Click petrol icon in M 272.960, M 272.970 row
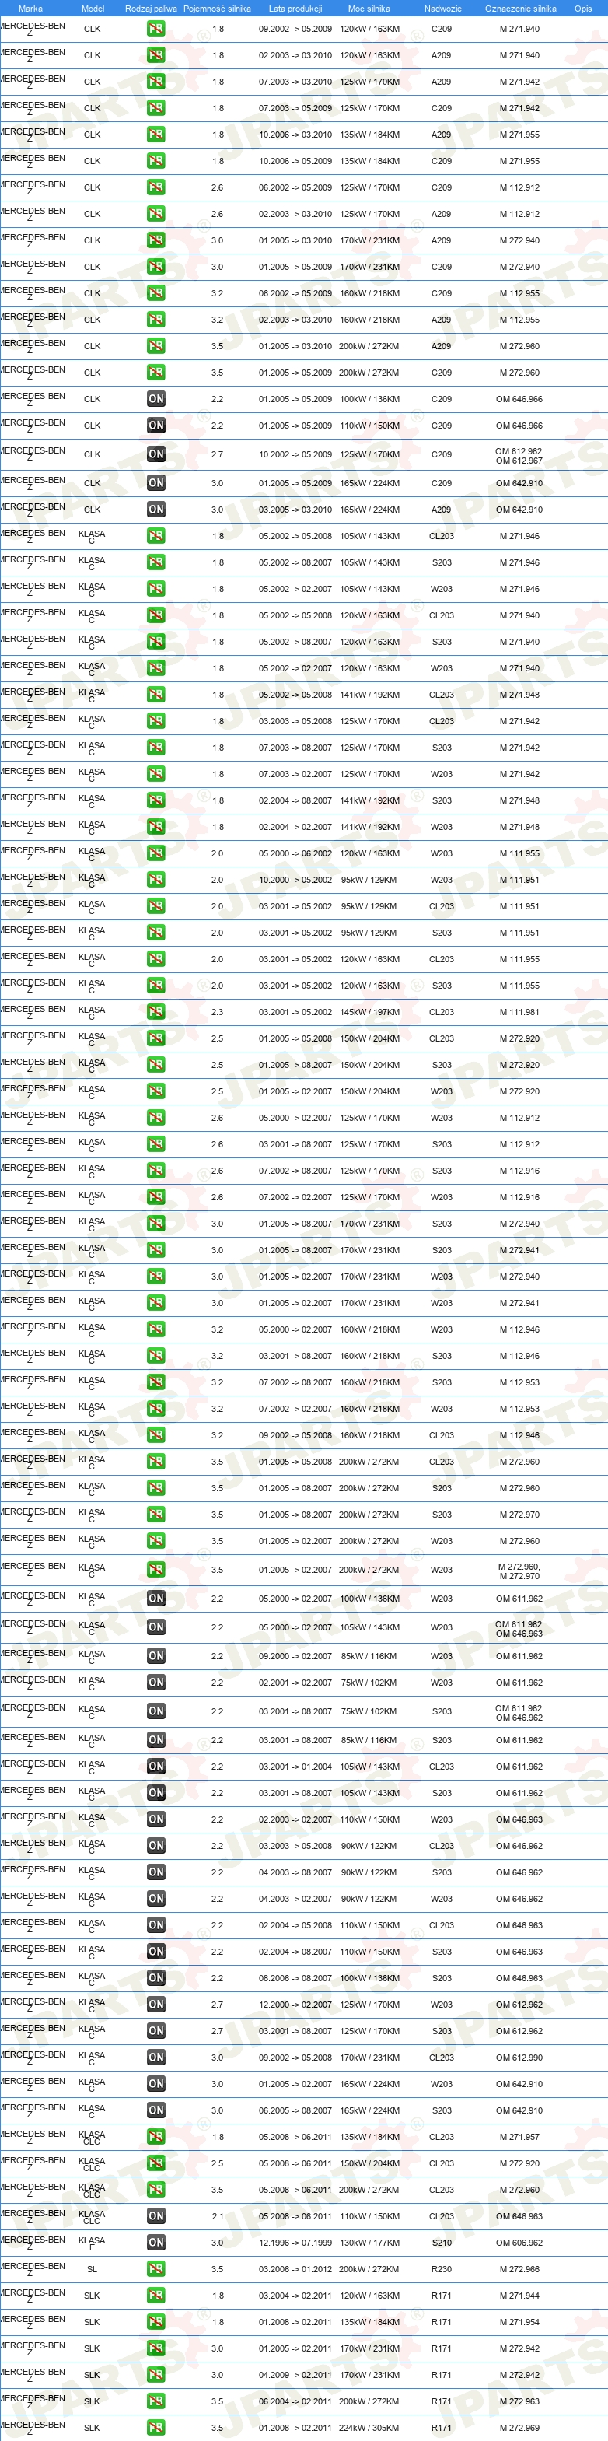 156,1571
